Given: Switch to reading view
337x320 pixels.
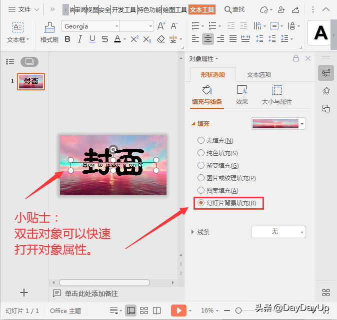Looking at the screenshot, I should (156, 311).
